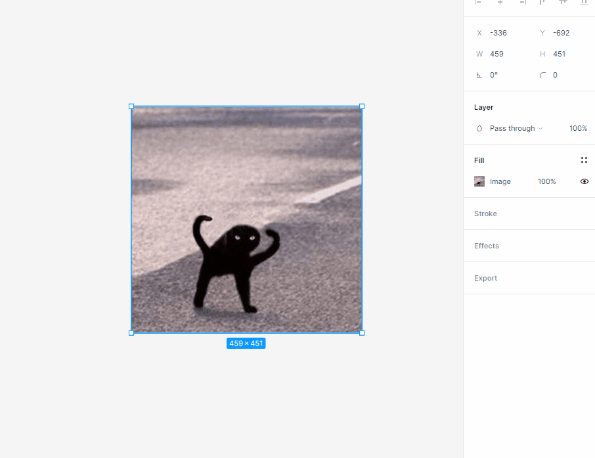The image size is (595, 458).
Task: Select the width field showing 459
Action: [x=496, y=54]
